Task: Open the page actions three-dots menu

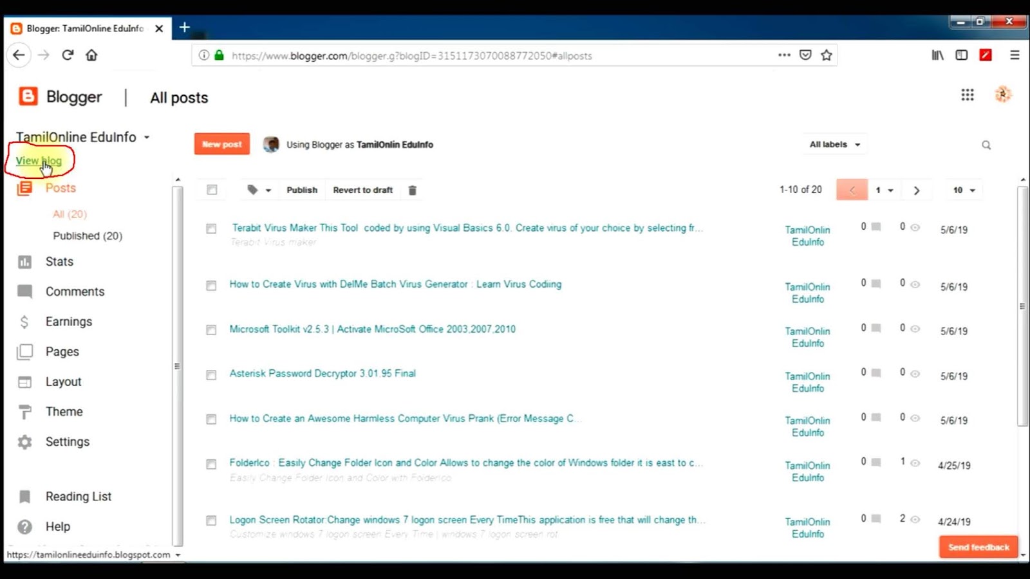Action: click(x=784, y=55)
